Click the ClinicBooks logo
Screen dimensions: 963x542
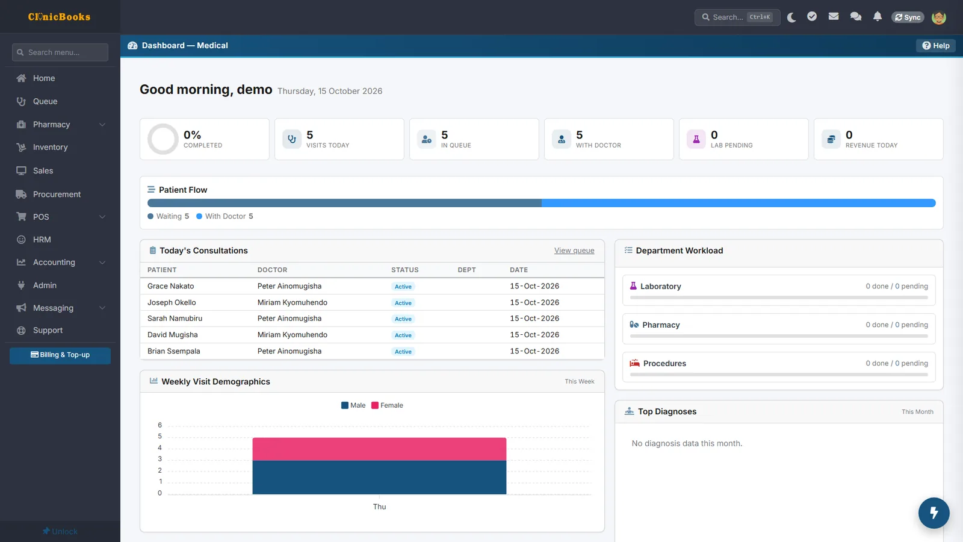pyautogui.click(x=60, y=17)
